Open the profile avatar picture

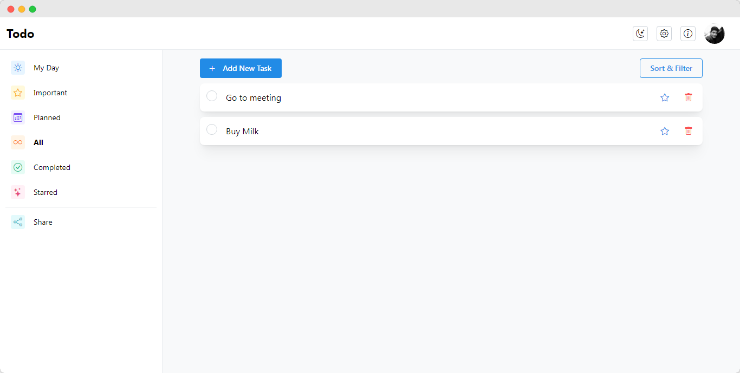715,34
